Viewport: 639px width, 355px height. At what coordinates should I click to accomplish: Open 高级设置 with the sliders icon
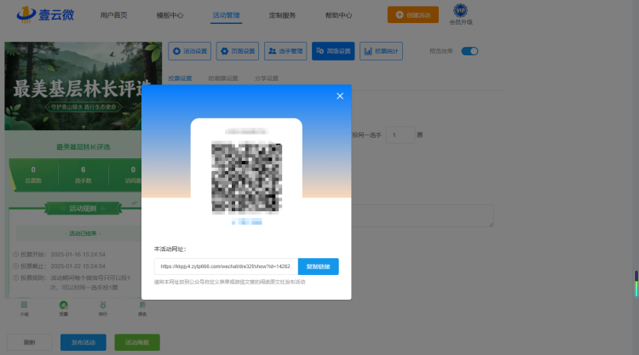(333, 51)
